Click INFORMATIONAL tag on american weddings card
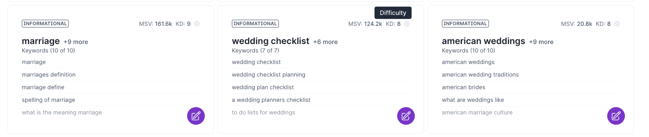Screen dimensions: 649x137 coord(465,24)
